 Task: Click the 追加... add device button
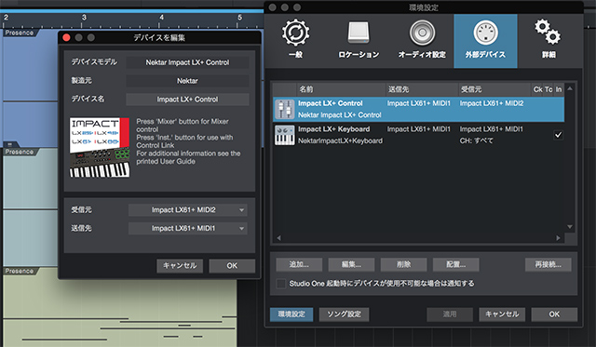pos(299,264)
